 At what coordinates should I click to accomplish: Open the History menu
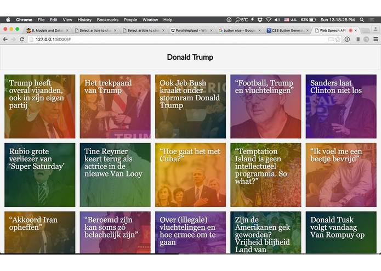[84, 20]
